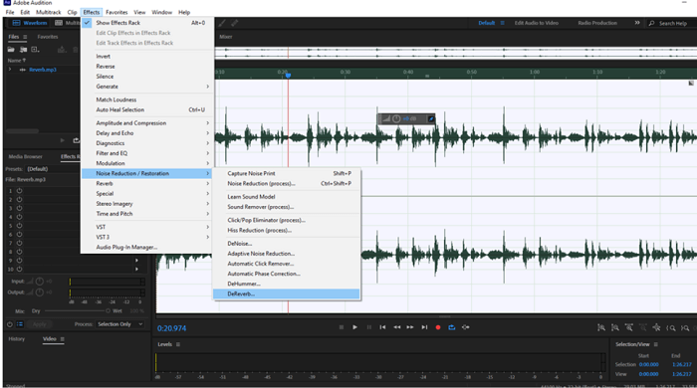Toggle power for effects slot 10
The height and width of the screenshot is (388, 697).
click(19, 269)
